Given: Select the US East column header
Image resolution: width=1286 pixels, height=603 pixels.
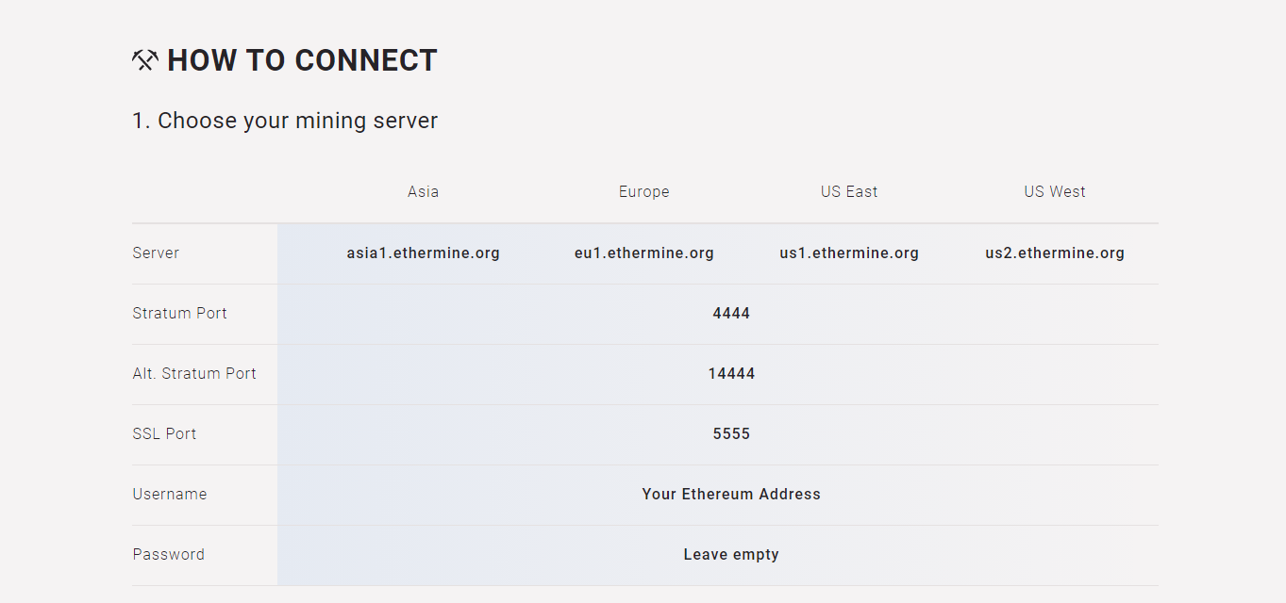Looking at the screenshot, I should 848,191.
